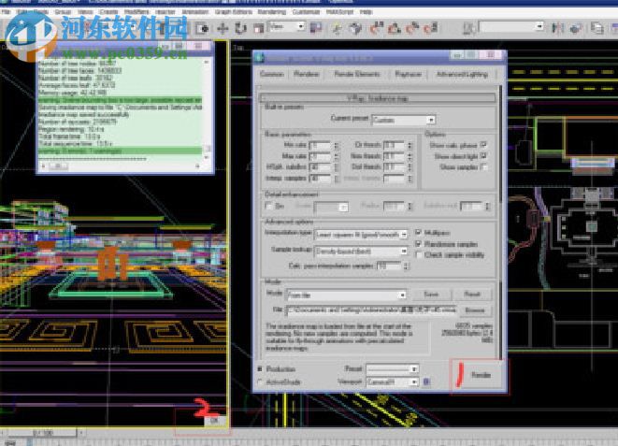Open the render Preset dropdown
Image resolution: width=618 pixels, height=446 pixels.
[x=392, y=368]
